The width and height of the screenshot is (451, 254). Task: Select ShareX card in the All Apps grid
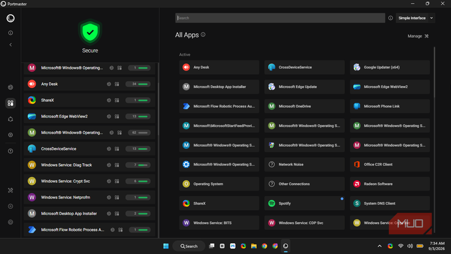point(219,203)
